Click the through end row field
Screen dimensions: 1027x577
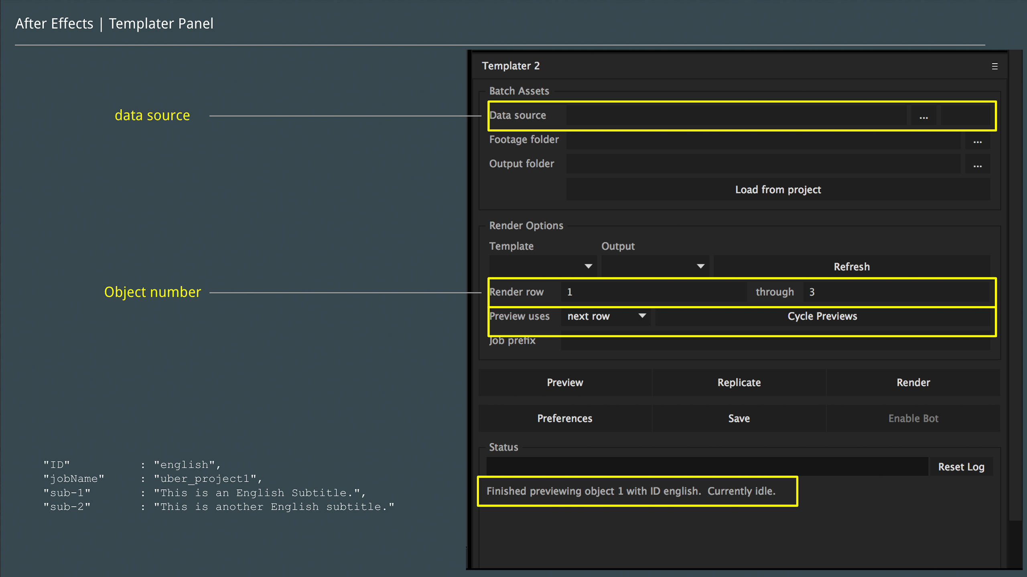pos(897,292)
